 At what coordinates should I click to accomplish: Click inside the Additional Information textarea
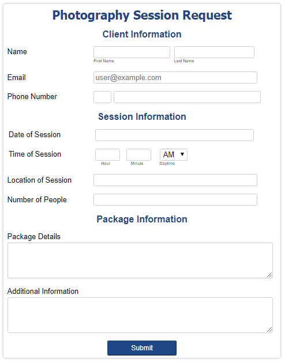[140, 315]
